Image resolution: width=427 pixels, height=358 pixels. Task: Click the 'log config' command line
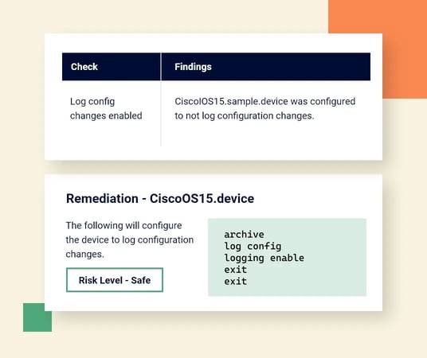[x=253, y=247]
